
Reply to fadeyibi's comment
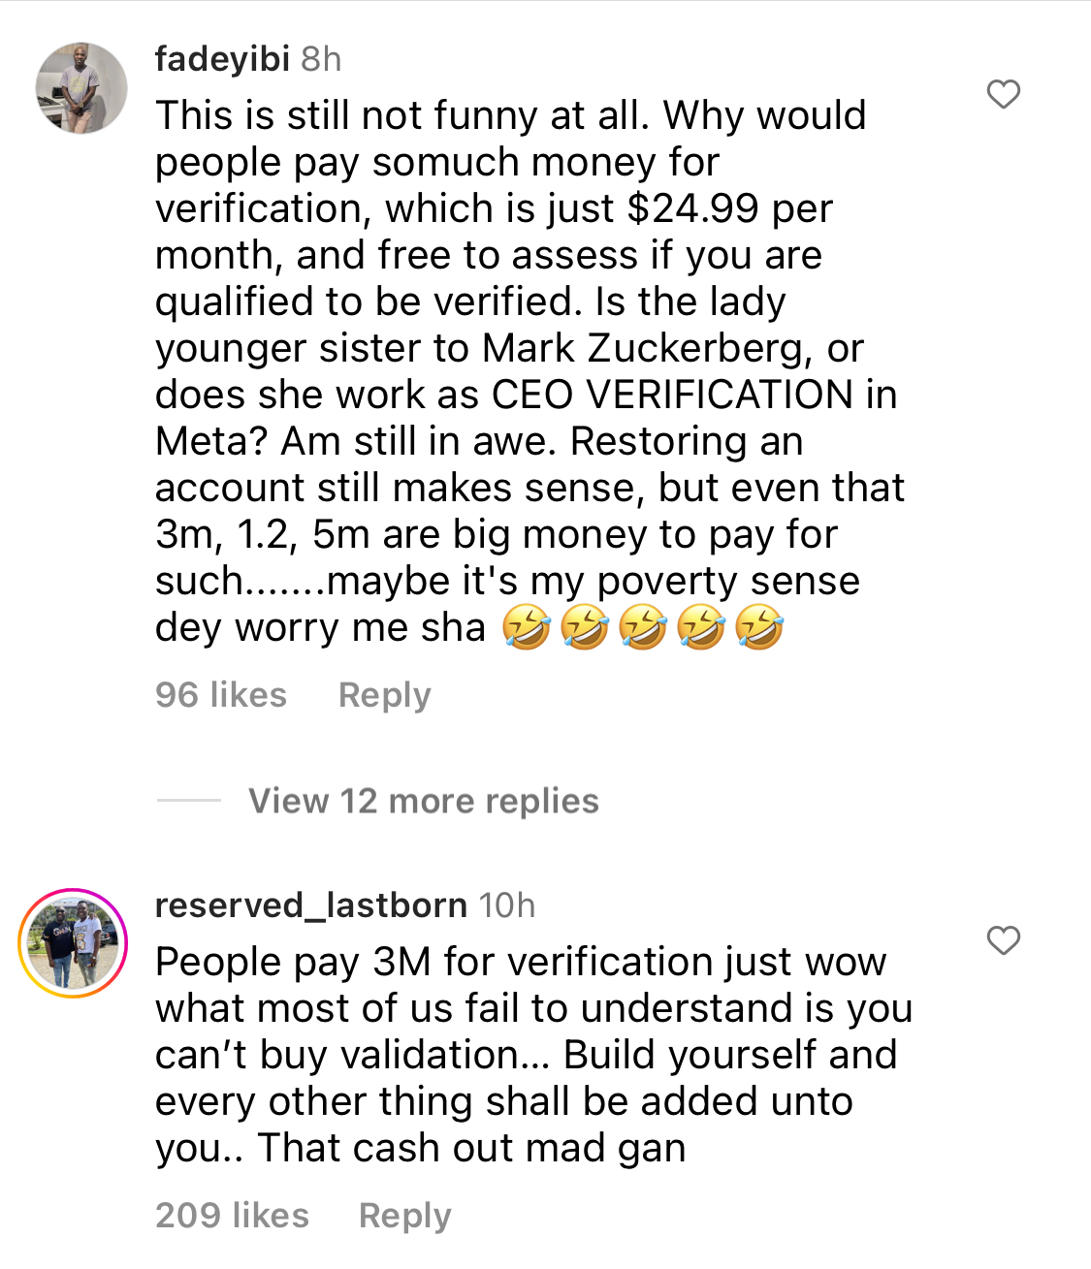tap(384, 695)
